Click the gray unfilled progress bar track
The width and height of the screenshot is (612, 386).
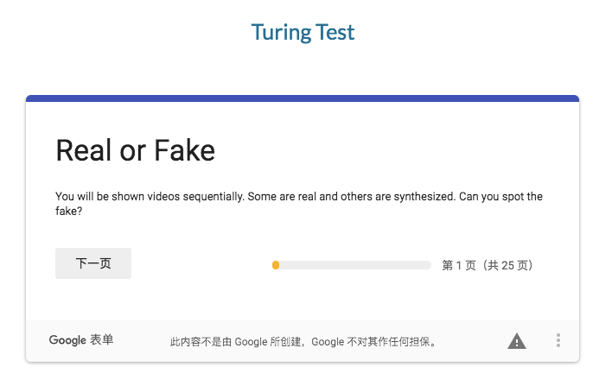pos(354,265)
